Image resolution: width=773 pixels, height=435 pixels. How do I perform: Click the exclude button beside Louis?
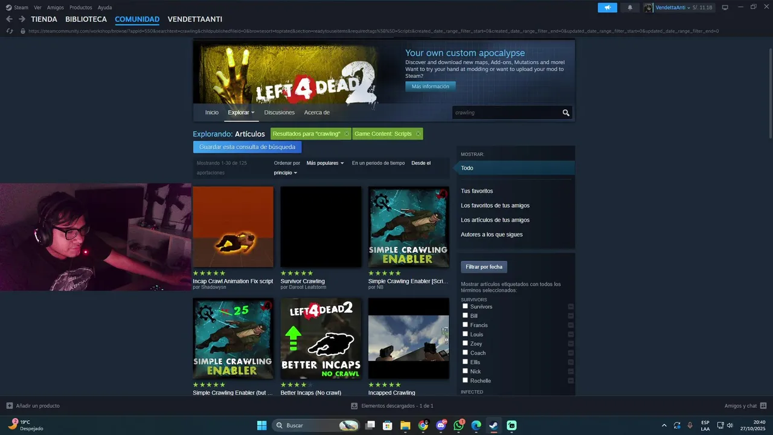click(x=571, y=335)
